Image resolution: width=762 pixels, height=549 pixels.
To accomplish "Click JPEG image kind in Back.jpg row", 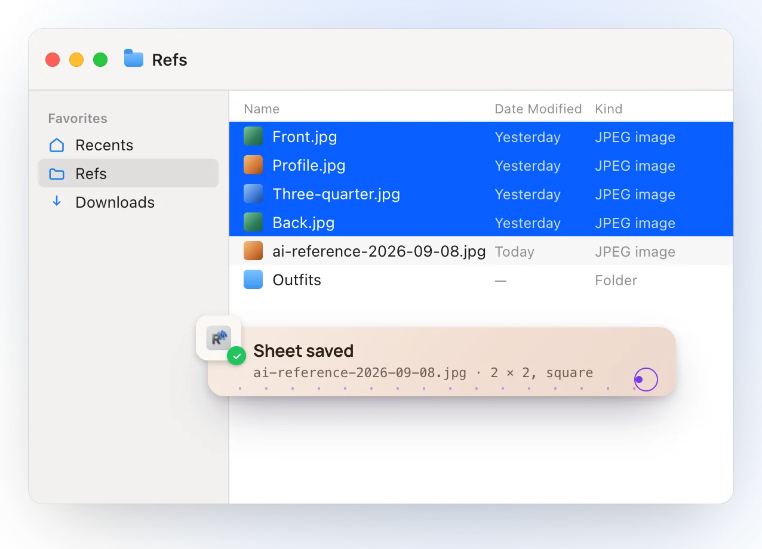I will 635,223.
